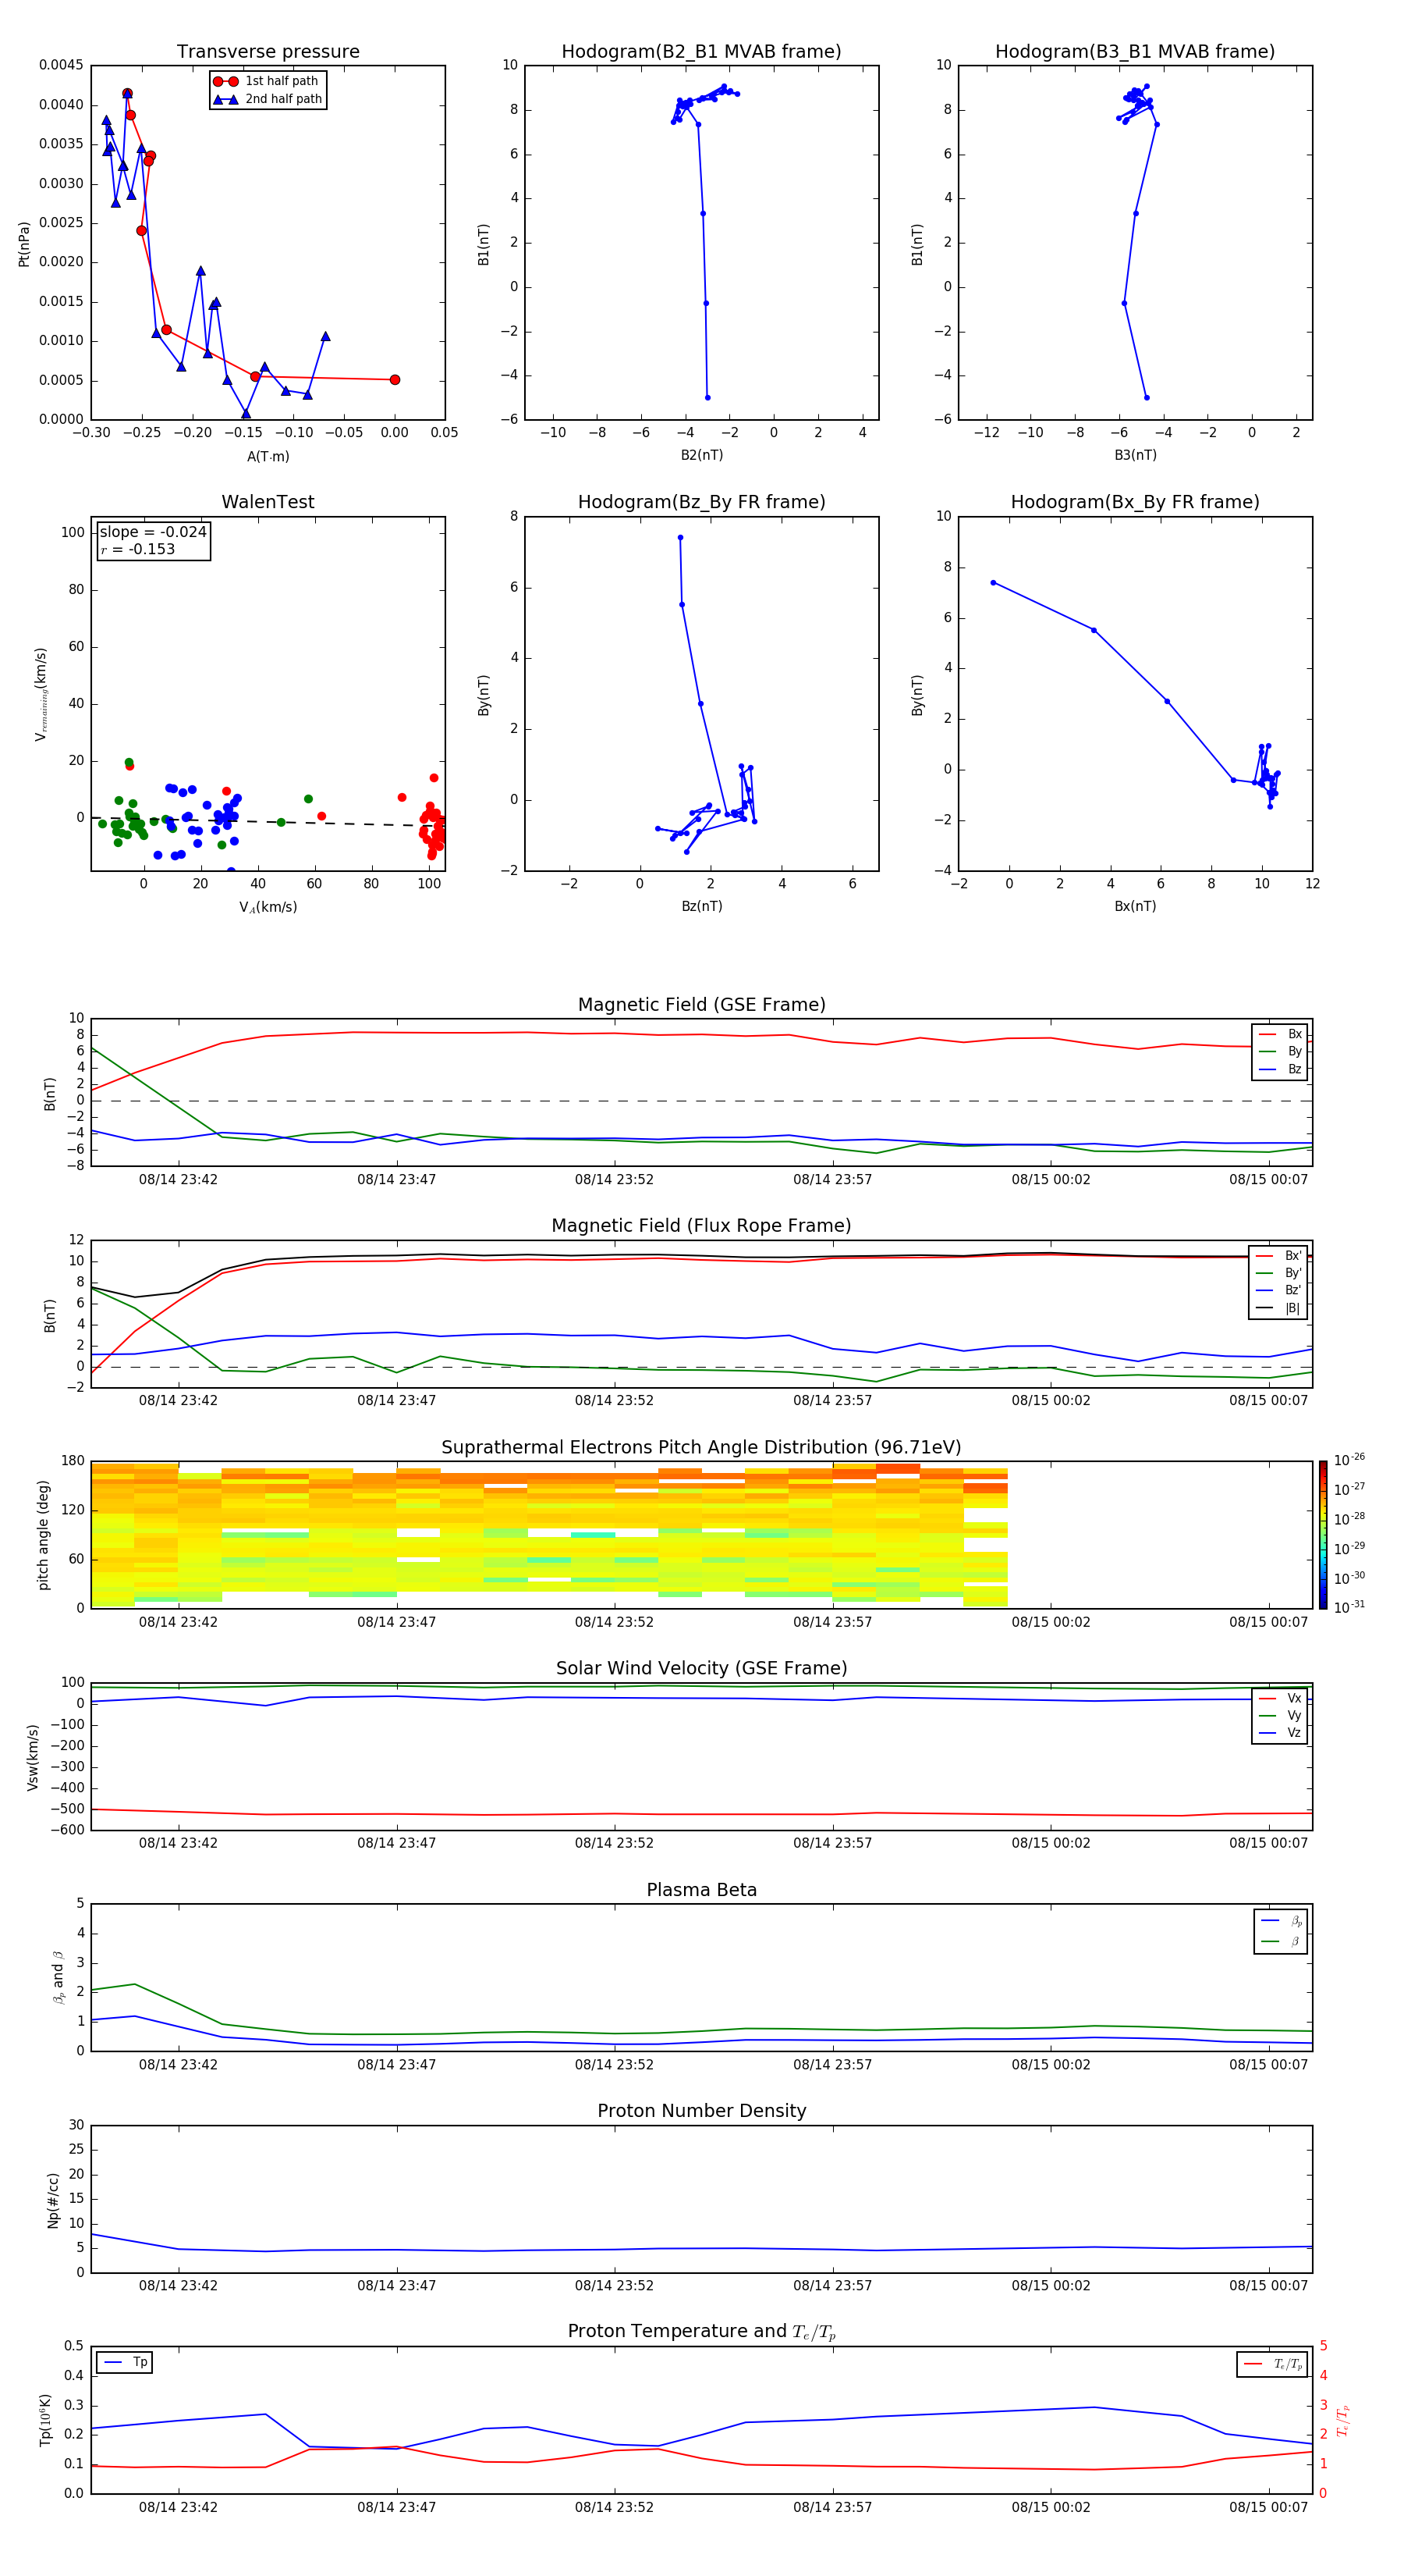This screenshot has width=1404, height=2576.
Task: Select the Vx legend entry
Action: click(x=1280, y=1698)
